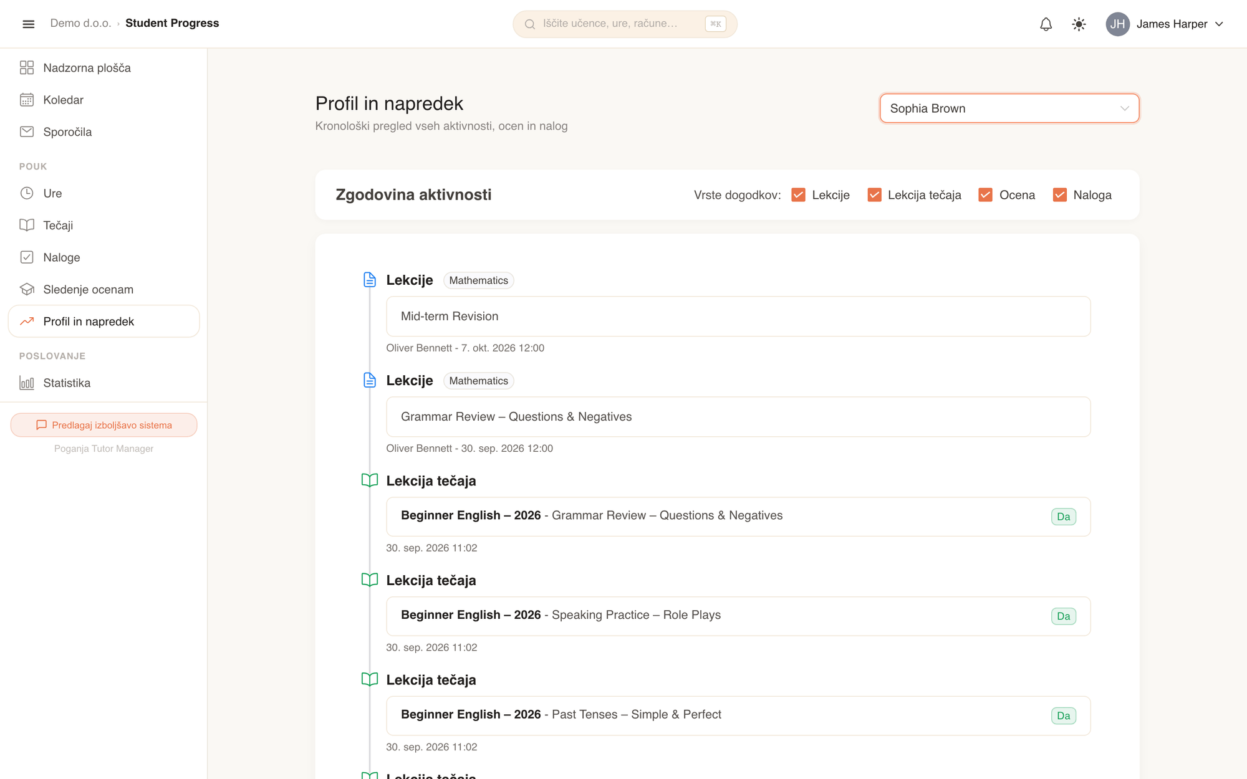
Task: Click the Nadzorna plošča dashboard grid icon
Action: 27,67
